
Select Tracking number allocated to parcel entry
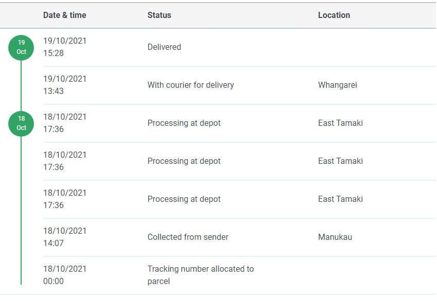point(200,275)
